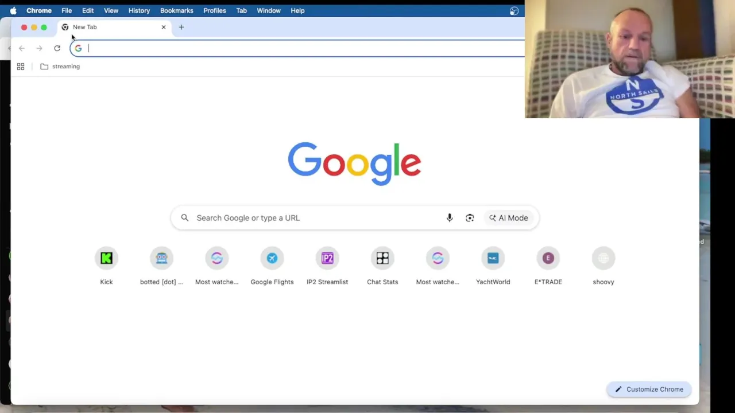
Task: Open the File menu
Action: pyautogui.click(x=67, y=10)
